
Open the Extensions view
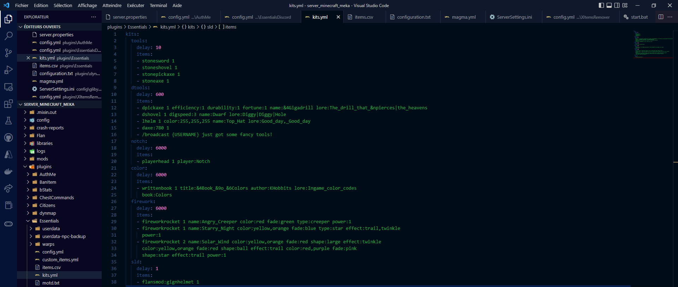(x=8, y=104)
